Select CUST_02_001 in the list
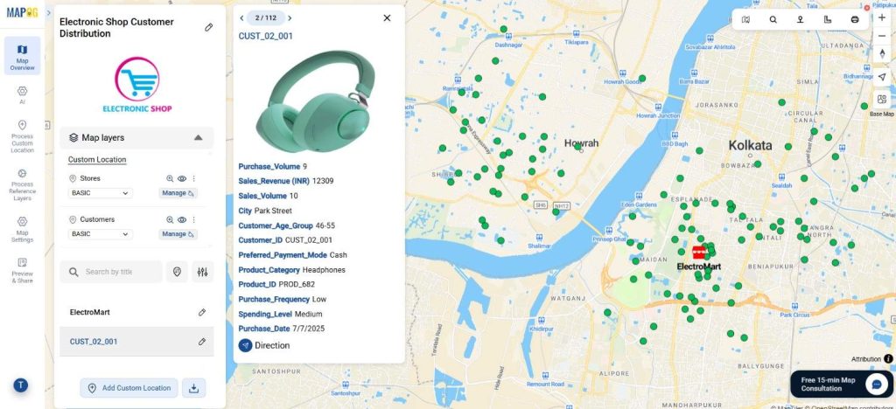The height and width of the screenshot is (409, 896). 94,342
